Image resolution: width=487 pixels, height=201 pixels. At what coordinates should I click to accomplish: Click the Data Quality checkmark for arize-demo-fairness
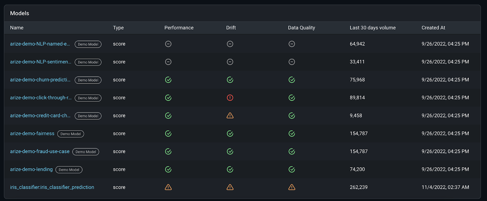pyautogui.click(x=292, y=134)
